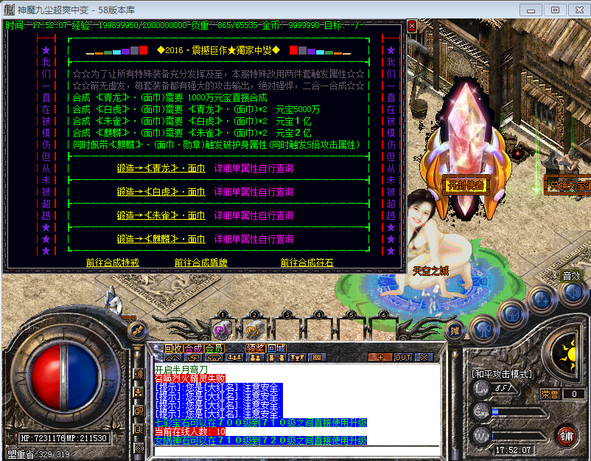Toggle the linked-squares chat channel icon
The height and width of the screenshot is (461, 591).
point(139,411)
